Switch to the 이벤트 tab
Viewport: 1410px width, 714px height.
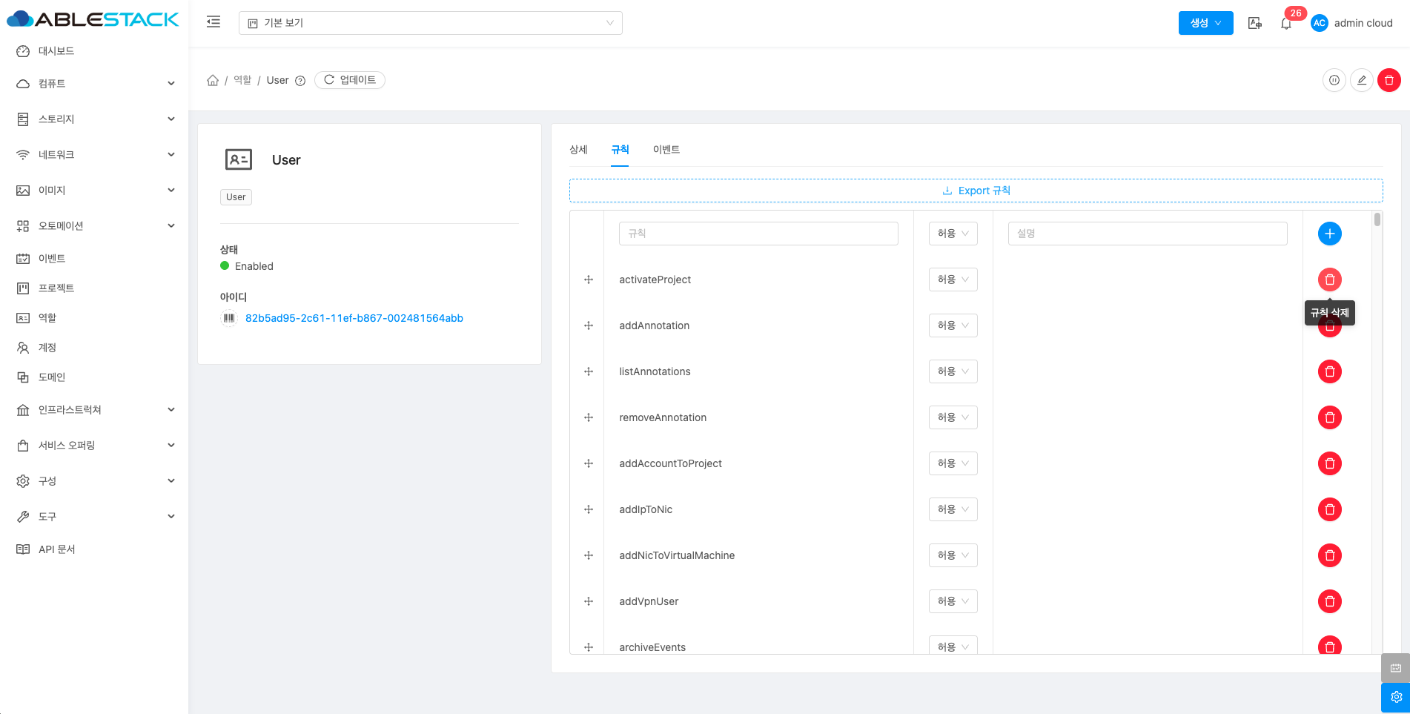pyautogui.click(x=666, y=150)
